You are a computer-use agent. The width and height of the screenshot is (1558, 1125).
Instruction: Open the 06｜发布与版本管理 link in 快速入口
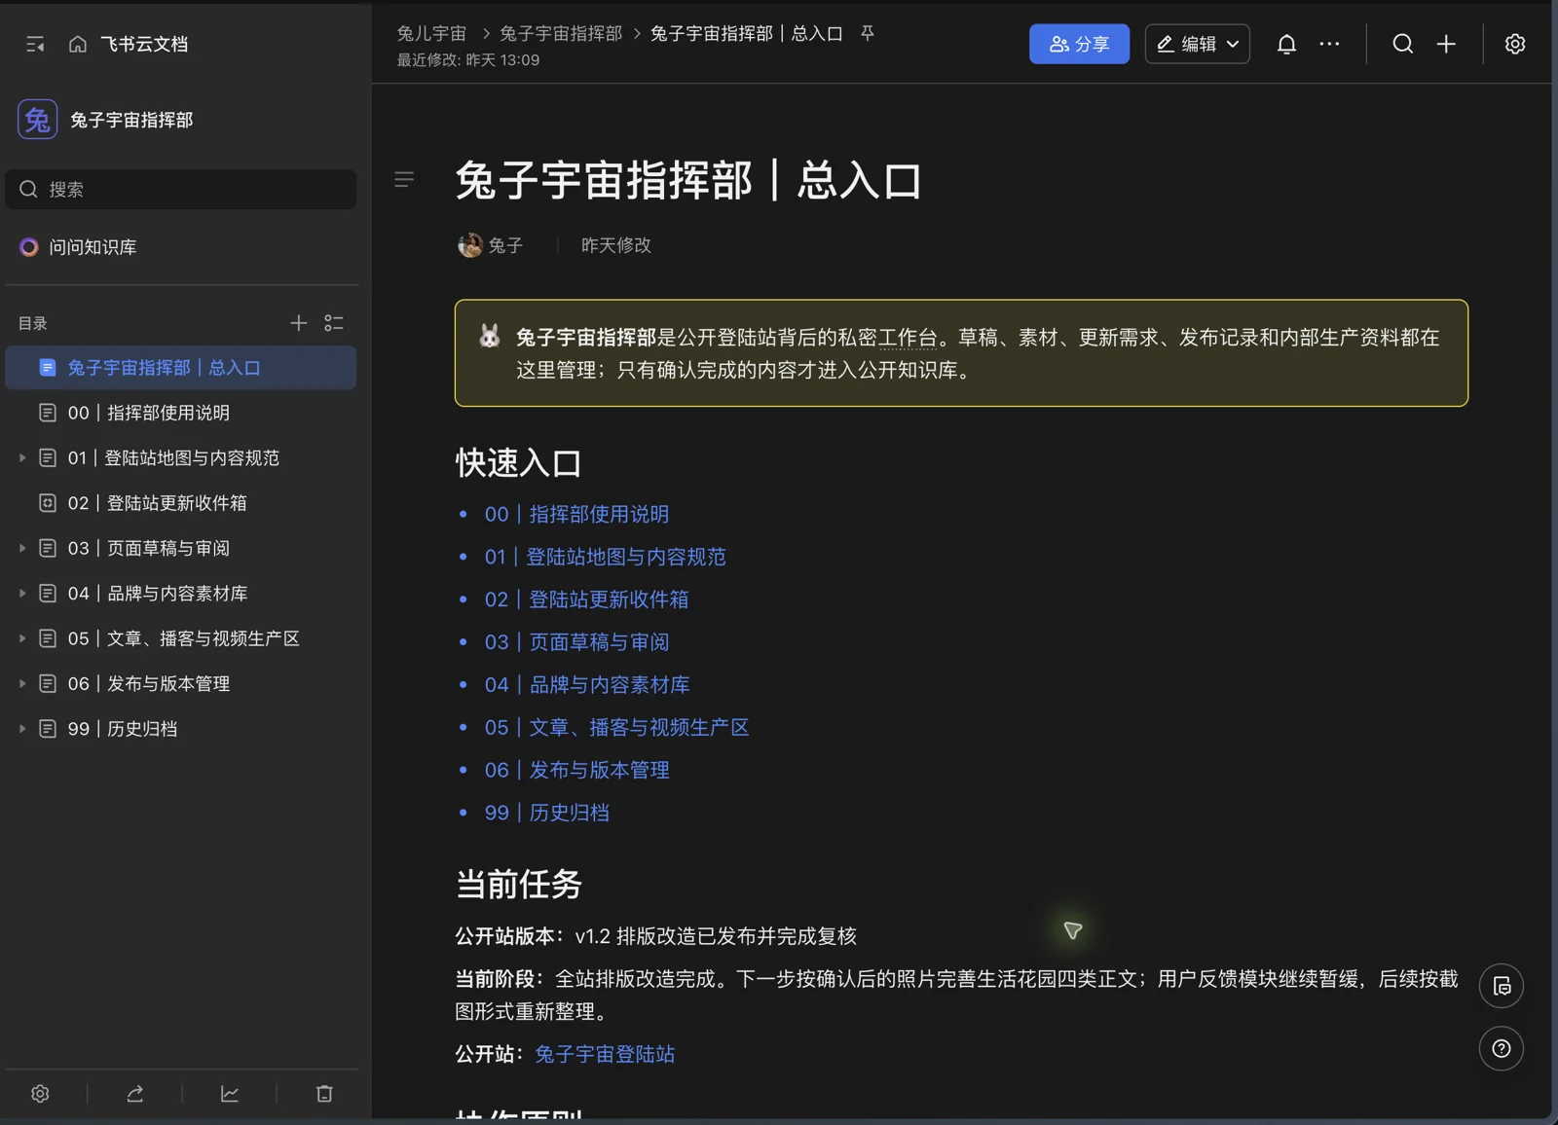[x=576, y=770]
